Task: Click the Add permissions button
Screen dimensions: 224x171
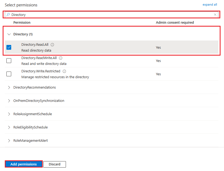Action: tap(23, 164)
